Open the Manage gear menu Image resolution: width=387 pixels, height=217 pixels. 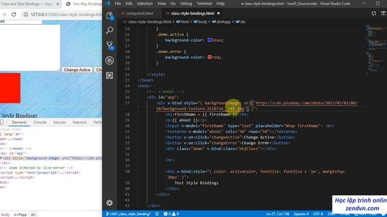(109, 203)
